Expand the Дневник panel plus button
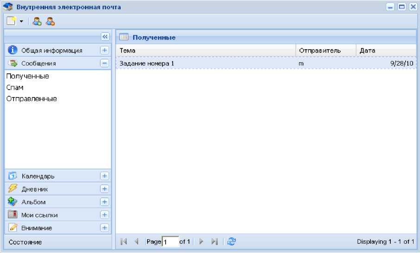The width and height of the screenshot is (420, 253). pyautogui.click(x=104, y=188)
